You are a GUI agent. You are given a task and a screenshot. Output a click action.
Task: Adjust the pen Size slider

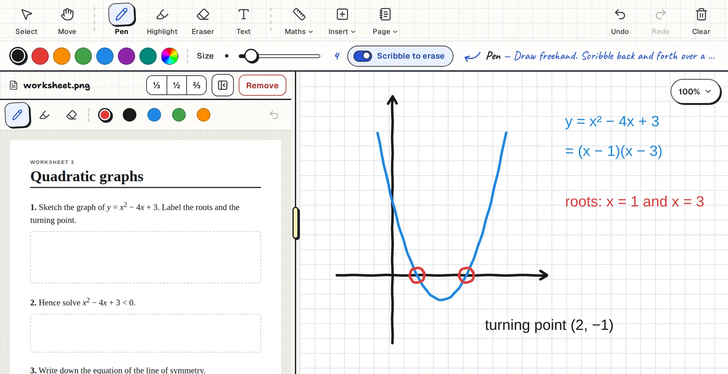click(x=279, y=56)
